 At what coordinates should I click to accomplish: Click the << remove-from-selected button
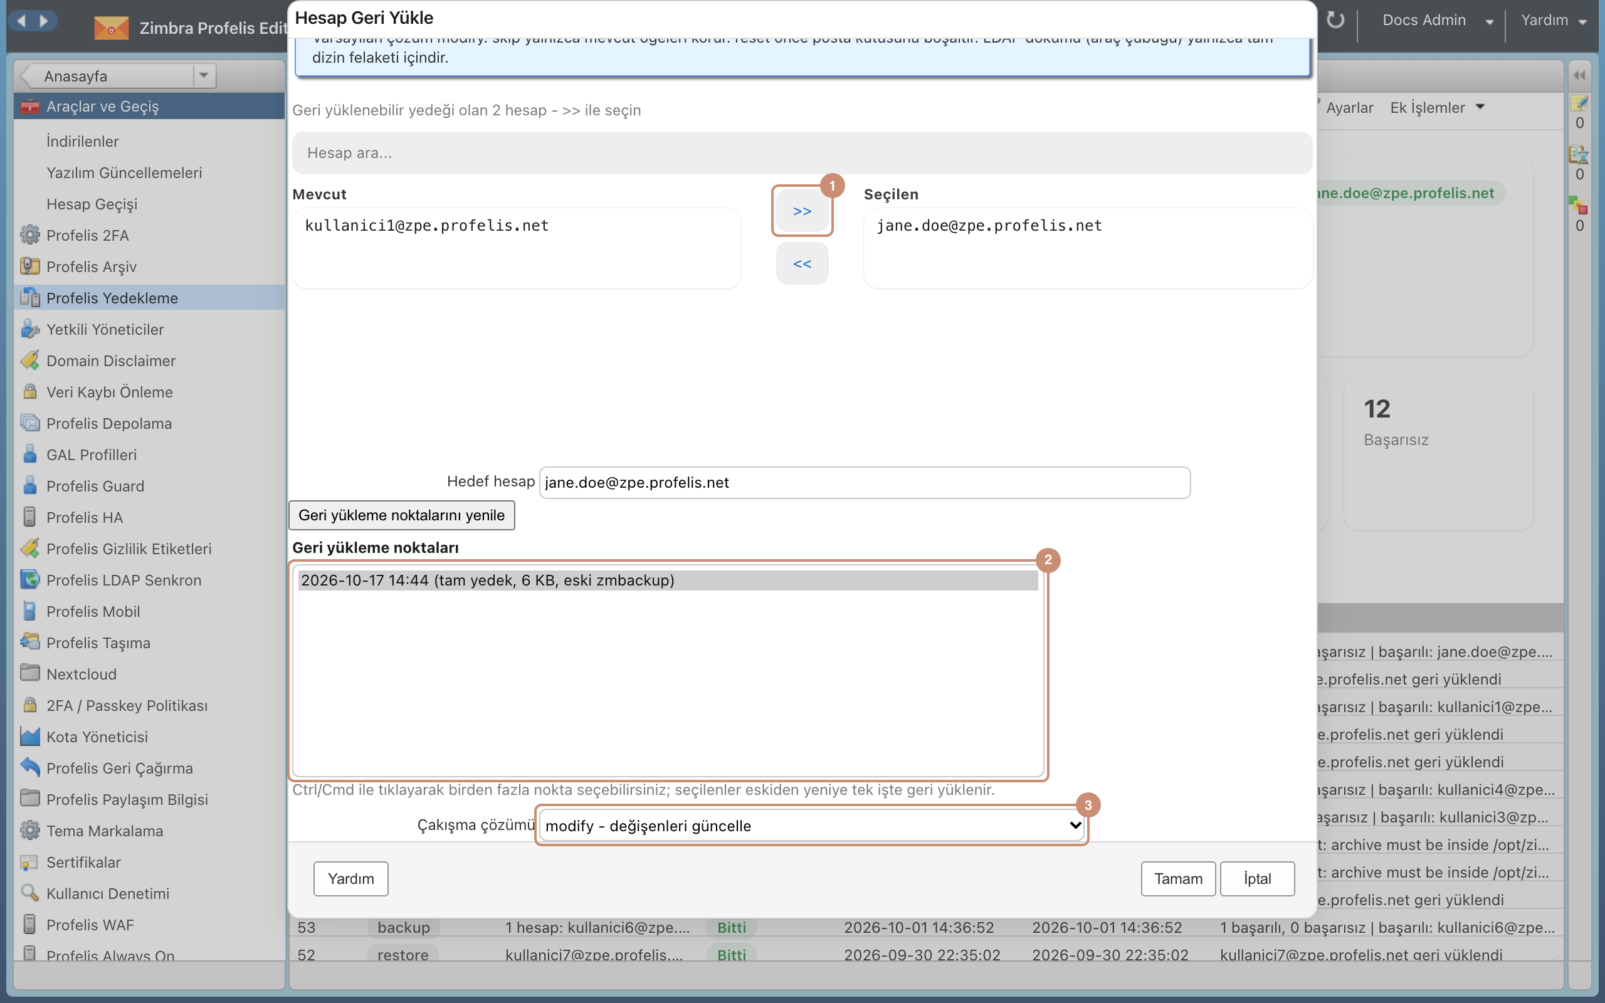pyautogui.click(x=802, y=263)
